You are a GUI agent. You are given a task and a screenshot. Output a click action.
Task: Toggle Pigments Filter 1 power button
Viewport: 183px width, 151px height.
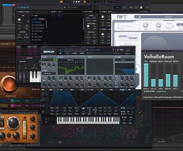[100, 12]
